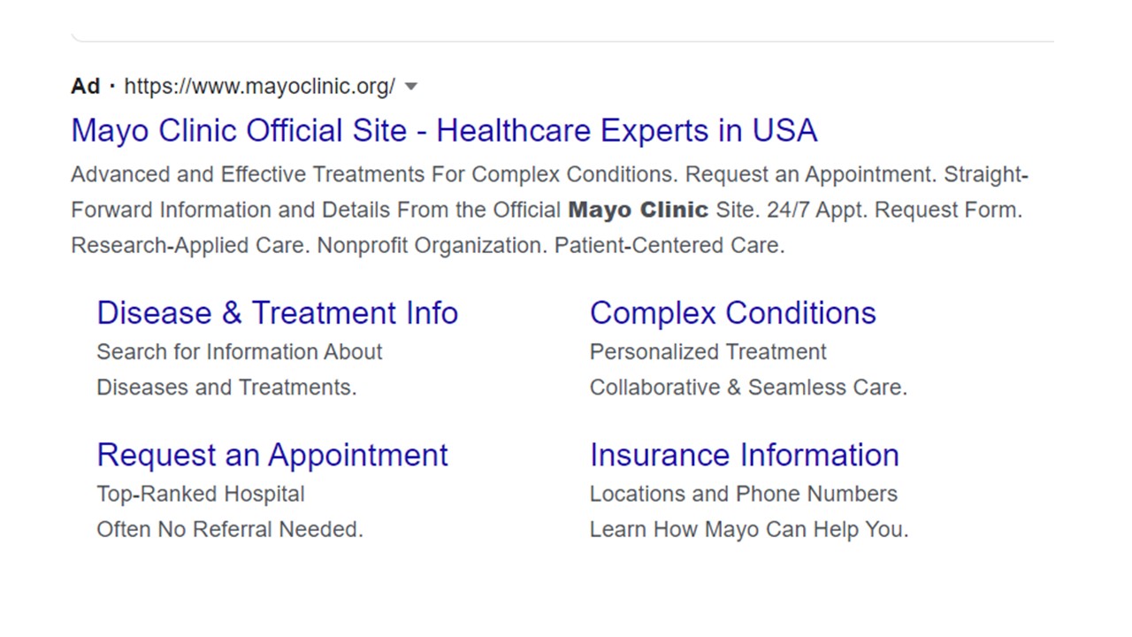The width and height of the screenshot is (1132, 637).
Task: Expand the dropdown arrow beside mayoclinic.org URL
Action: point(410,87)
